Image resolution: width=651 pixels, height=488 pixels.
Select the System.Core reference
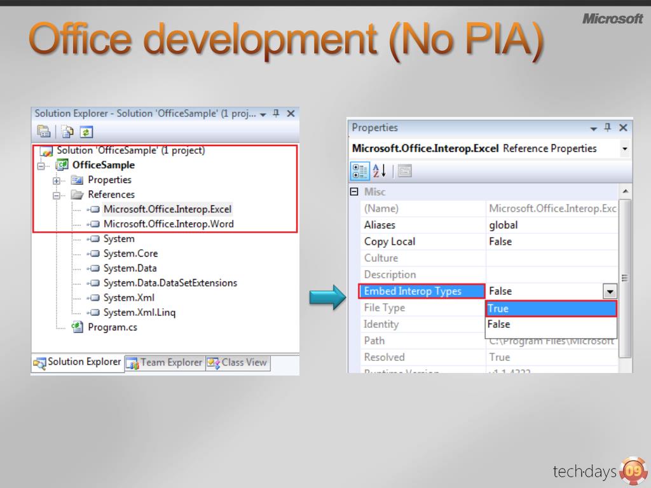(x=131, y=254)
